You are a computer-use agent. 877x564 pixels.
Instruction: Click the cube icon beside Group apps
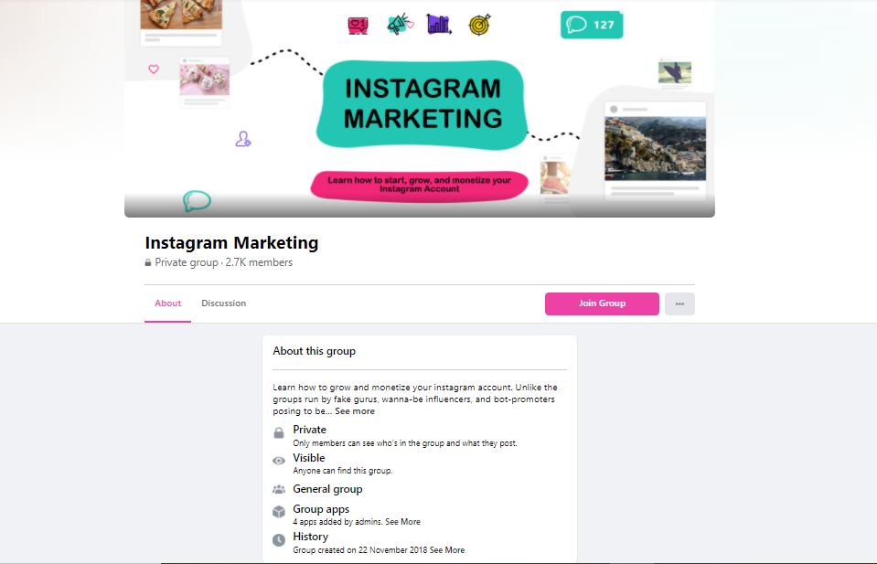(279, 512)
